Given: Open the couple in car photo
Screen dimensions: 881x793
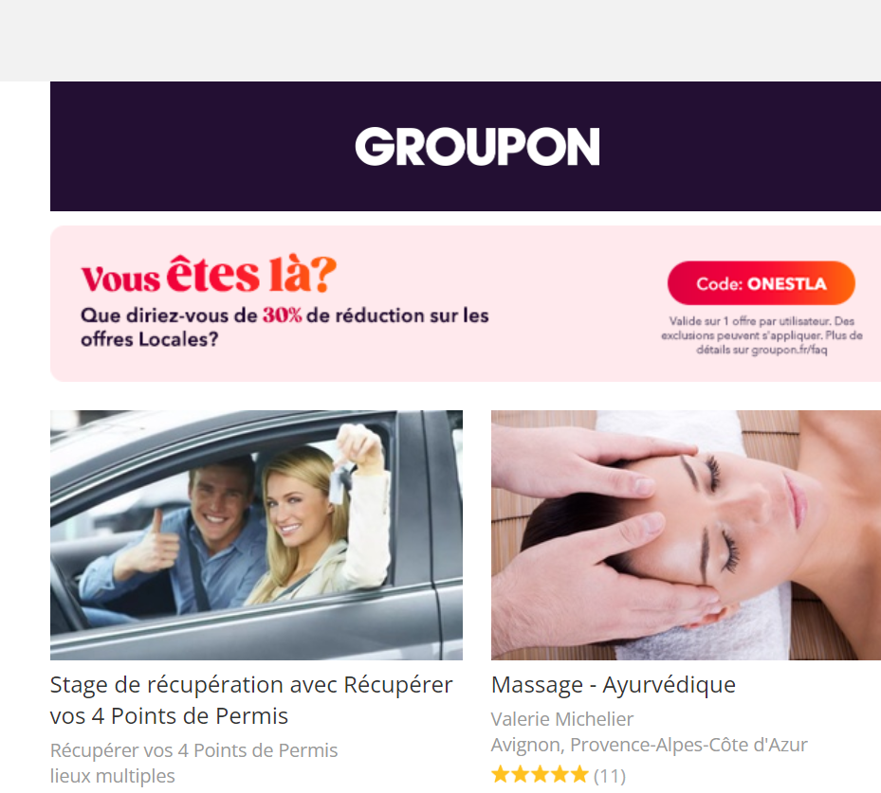Looking at the screenshot, I should click(256, 535).
